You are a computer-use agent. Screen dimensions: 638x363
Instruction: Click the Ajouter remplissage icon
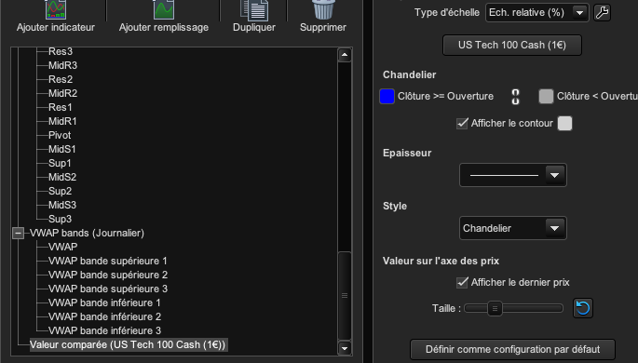pyautogui.click(x=164, y=9)
